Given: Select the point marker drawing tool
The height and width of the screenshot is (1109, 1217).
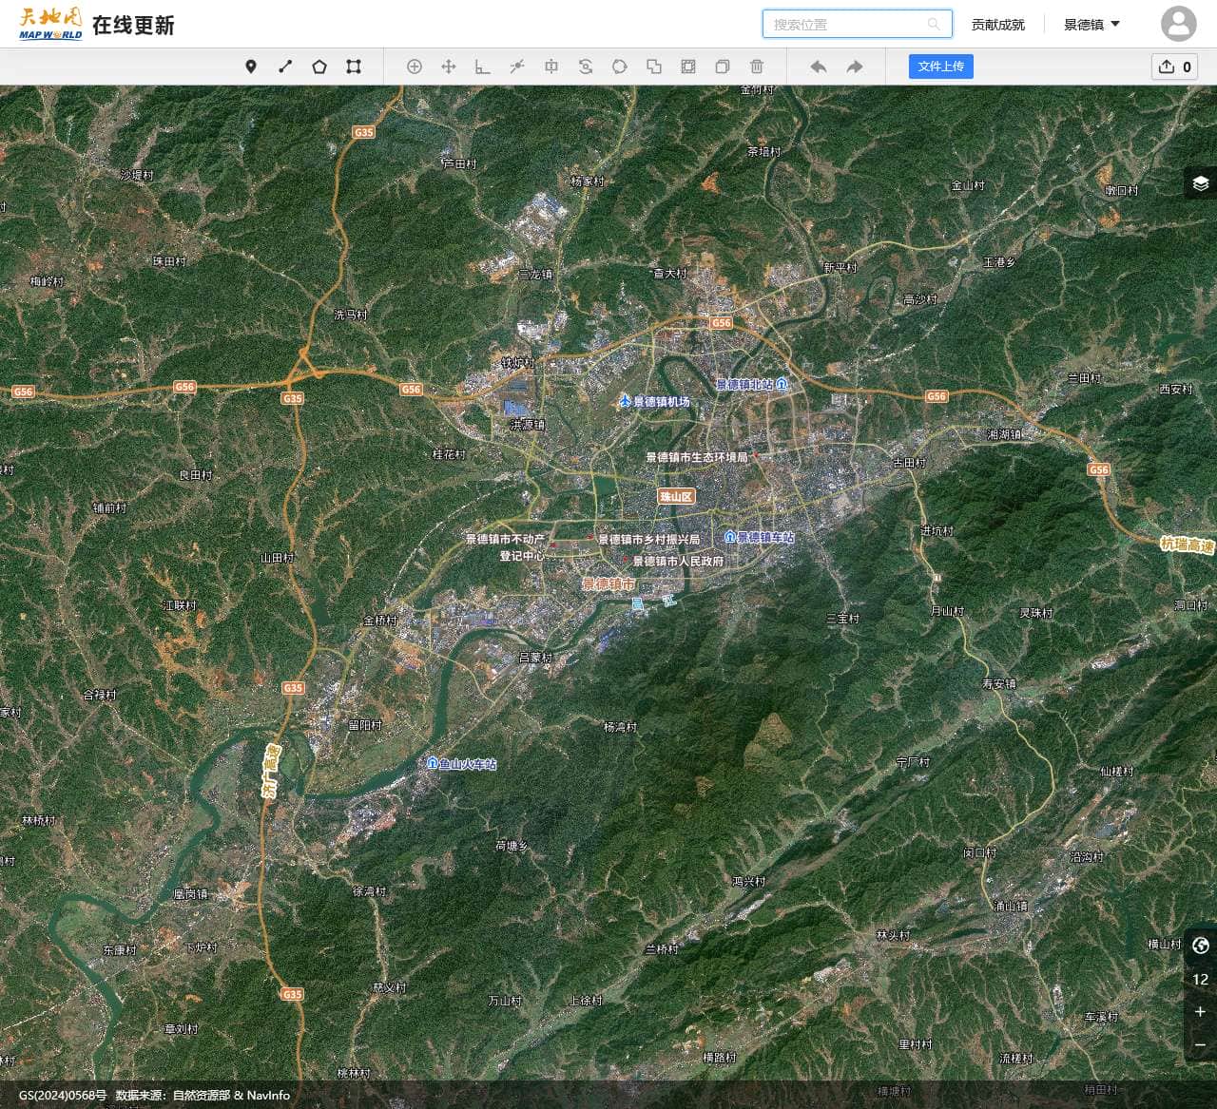Looking at the screenshot, I should (x=251, y=67).
